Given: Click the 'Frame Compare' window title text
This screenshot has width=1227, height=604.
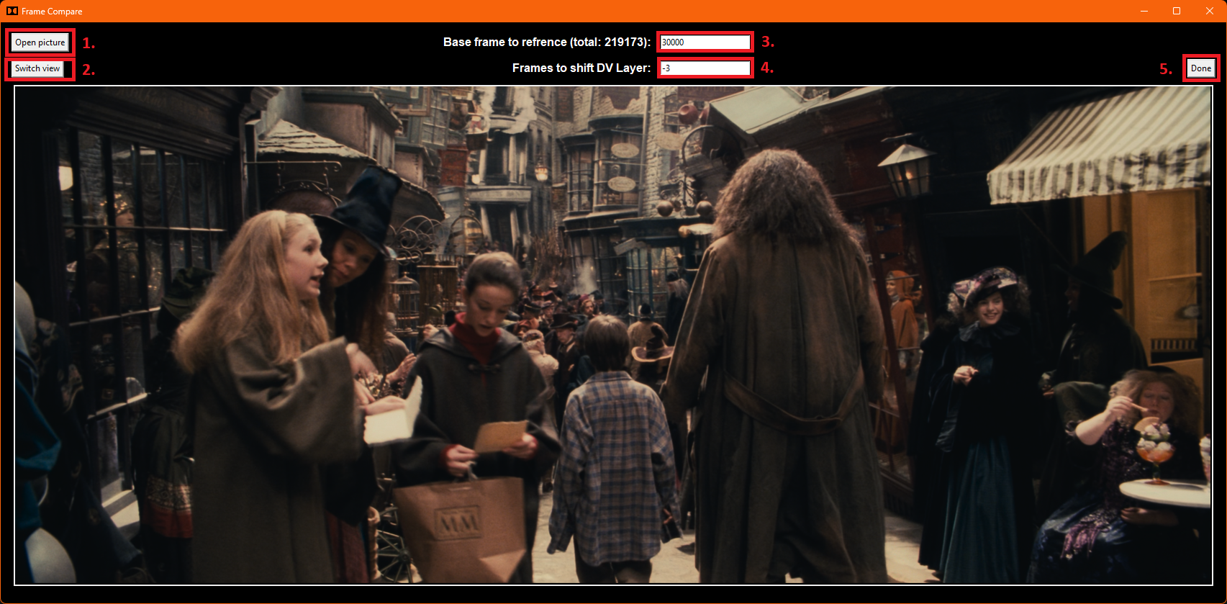Looking at the screenshot, I should pyautogui.click(x=52, y=12).
